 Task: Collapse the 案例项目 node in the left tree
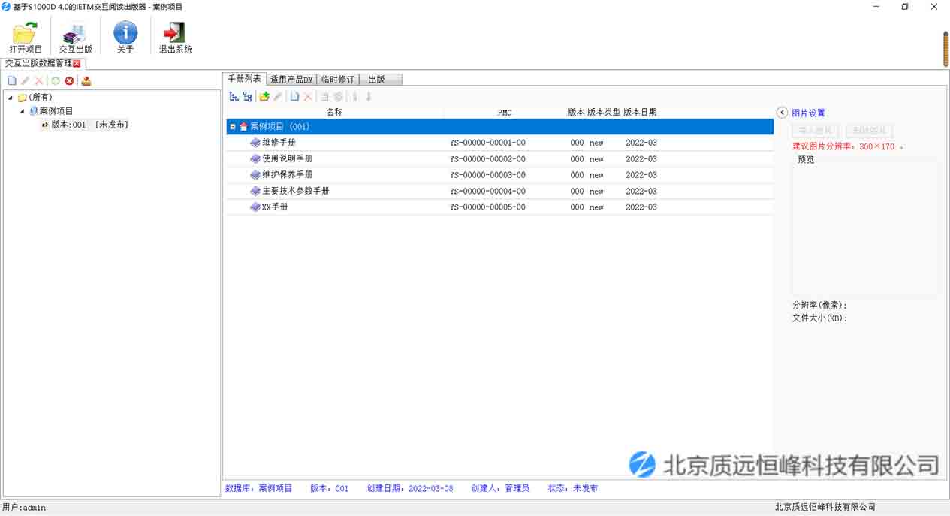tap(23, 111)
